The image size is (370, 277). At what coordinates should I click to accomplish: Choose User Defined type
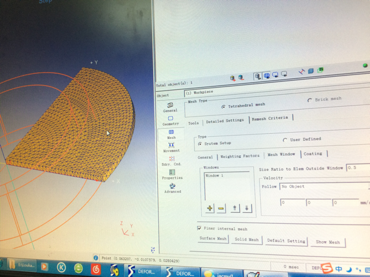302,140
